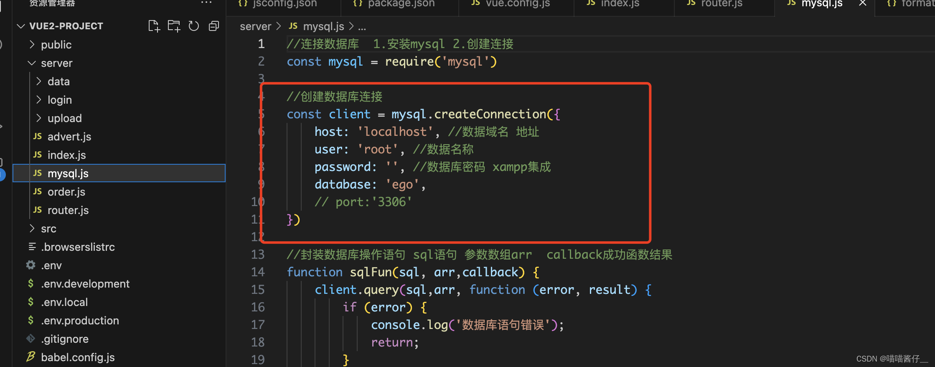Open router.js from the Explorer
Image resolution: width=935 pixels, height=367 pixels.
[x=68, y=210]
